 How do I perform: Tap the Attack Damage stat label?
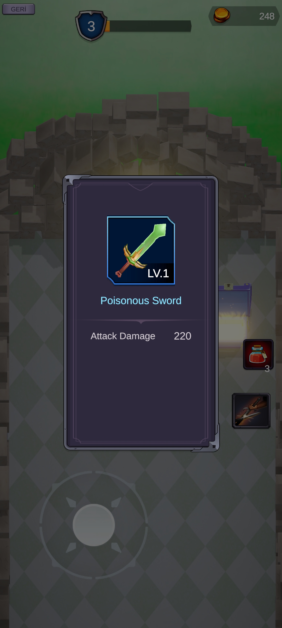point(123,336)
